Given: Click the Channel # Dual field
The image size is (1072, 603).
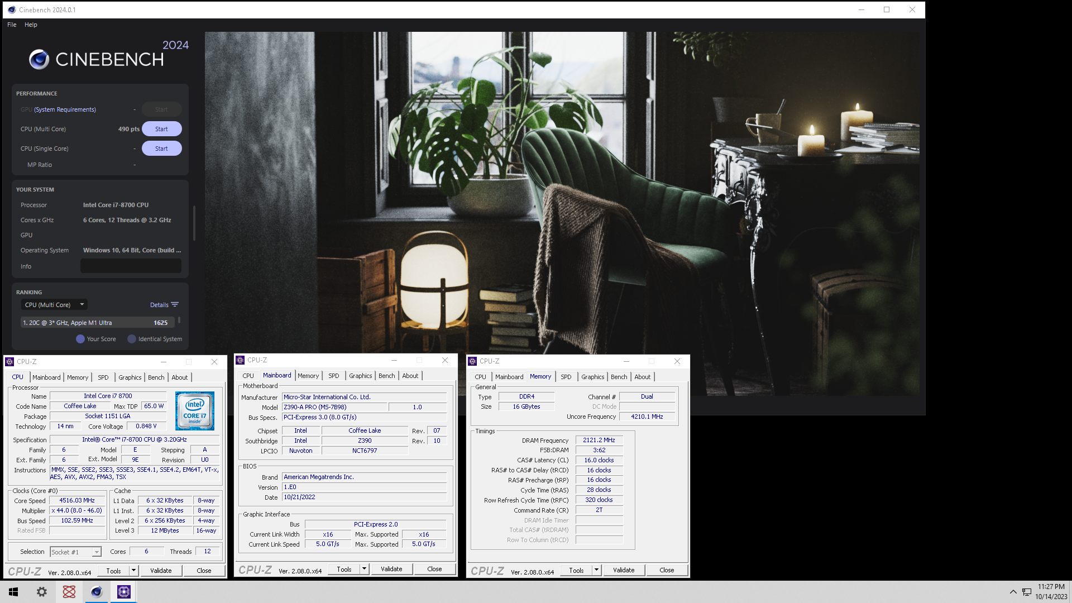Looking at the screenshot, I should (x=647, y=397).
